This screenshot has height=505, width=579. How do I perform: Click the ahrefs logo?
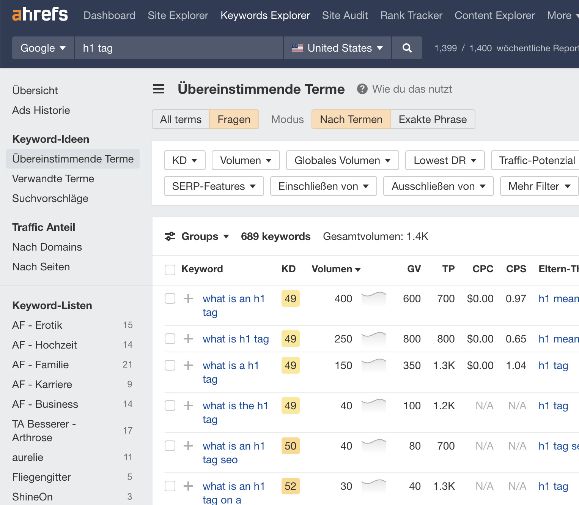click(39, 14)
